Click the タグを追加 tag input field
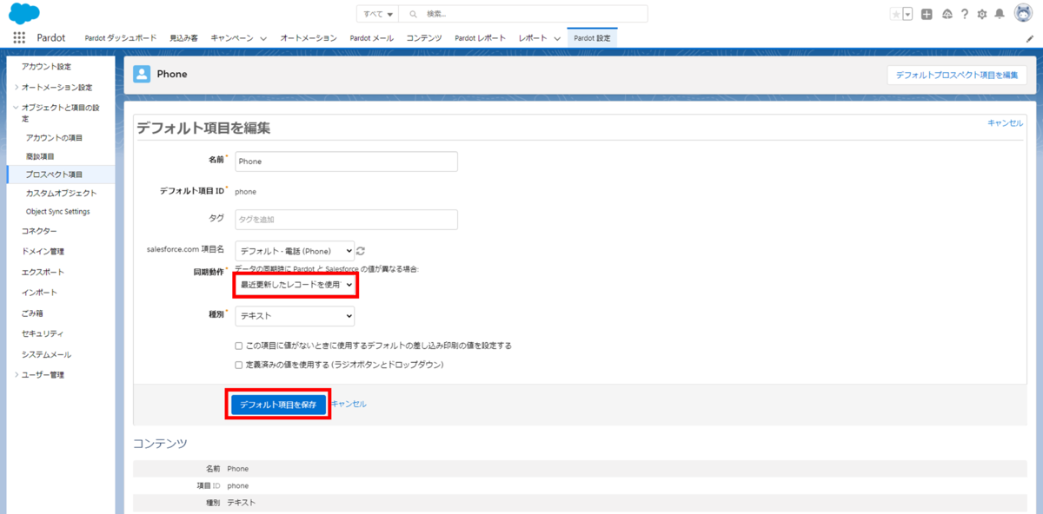Screen dimensions: 1043x514 pyautogui.click(x=346, y=220)
